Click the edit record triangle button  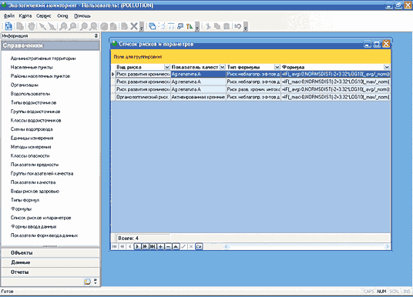pyautogui.click(x=176, y=246)
